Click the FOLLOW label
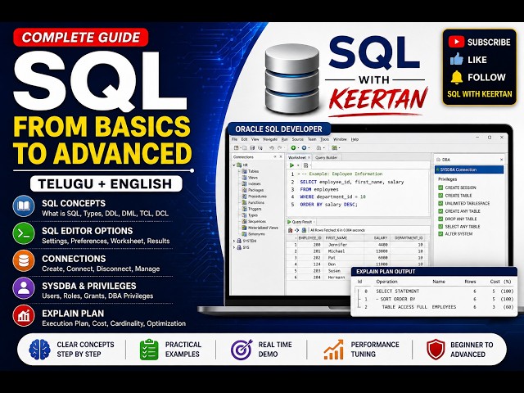 tap(486, 77)
